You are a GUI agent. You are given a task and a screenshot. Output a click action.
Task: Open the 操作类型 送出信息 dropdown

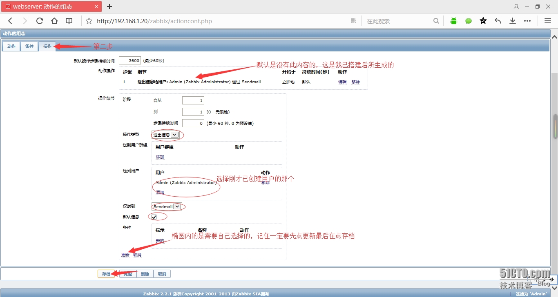coord(165,135)
